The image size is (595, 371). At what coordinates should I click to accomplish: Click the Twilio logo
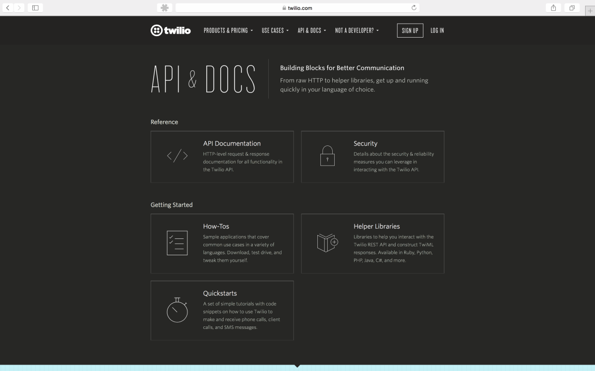pyautogui.click(x=171, y=30)
